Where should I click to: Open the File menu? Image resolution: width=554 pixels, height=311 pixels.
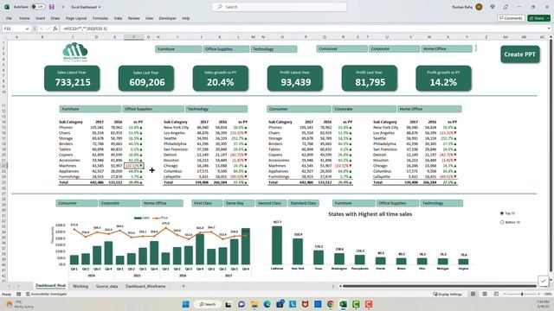tap(9, 18)
